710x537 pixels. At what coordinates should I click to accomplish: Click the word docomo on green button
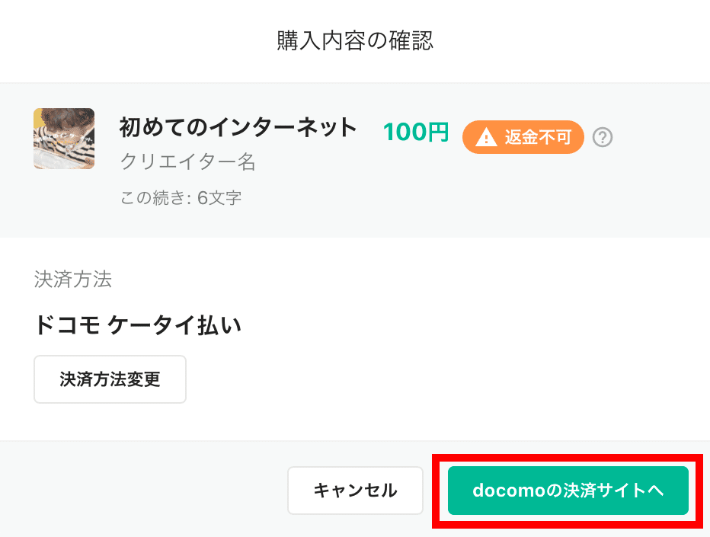pyautogui.click(x=510, y=491)
